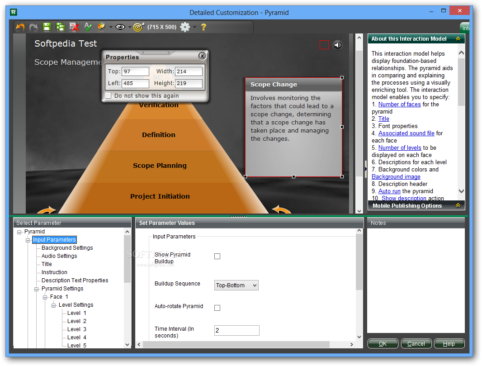The image size is (482, 366).
Task: Open the gear settings icon
Action: [x=185, y=27]
